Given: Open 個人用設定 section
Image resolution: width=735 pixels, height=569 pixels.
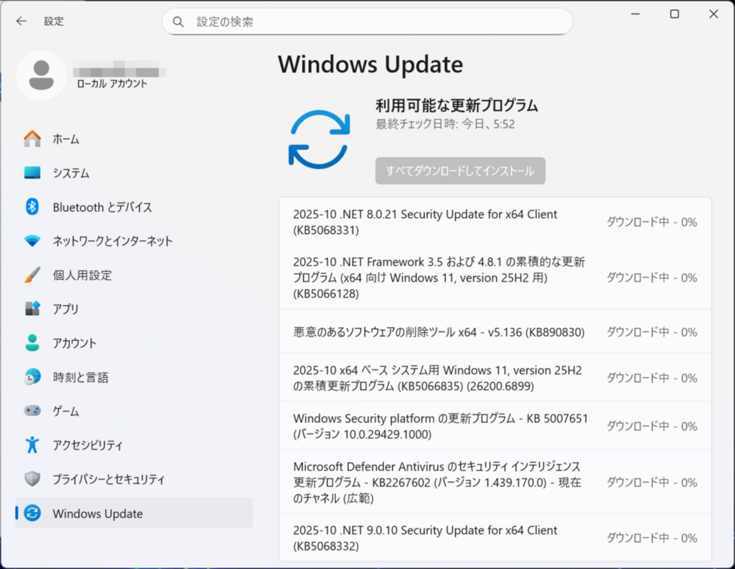Looking at the screenshot, I should point(134,275).
